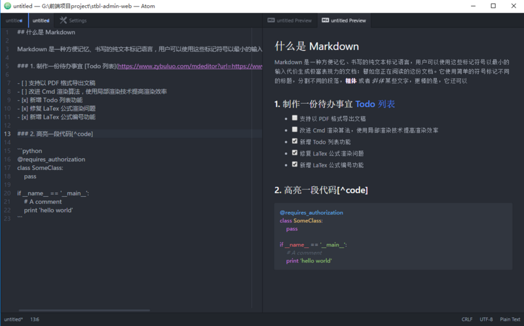This screenshot has height=326, width=524.
Task: Switch to the inactive untitled Preview tab
Action: (290, 20)
